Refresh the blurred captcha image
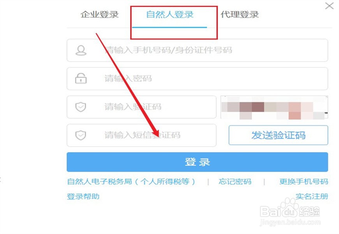The width and height of the screenshot is (339, 234). 274,107
